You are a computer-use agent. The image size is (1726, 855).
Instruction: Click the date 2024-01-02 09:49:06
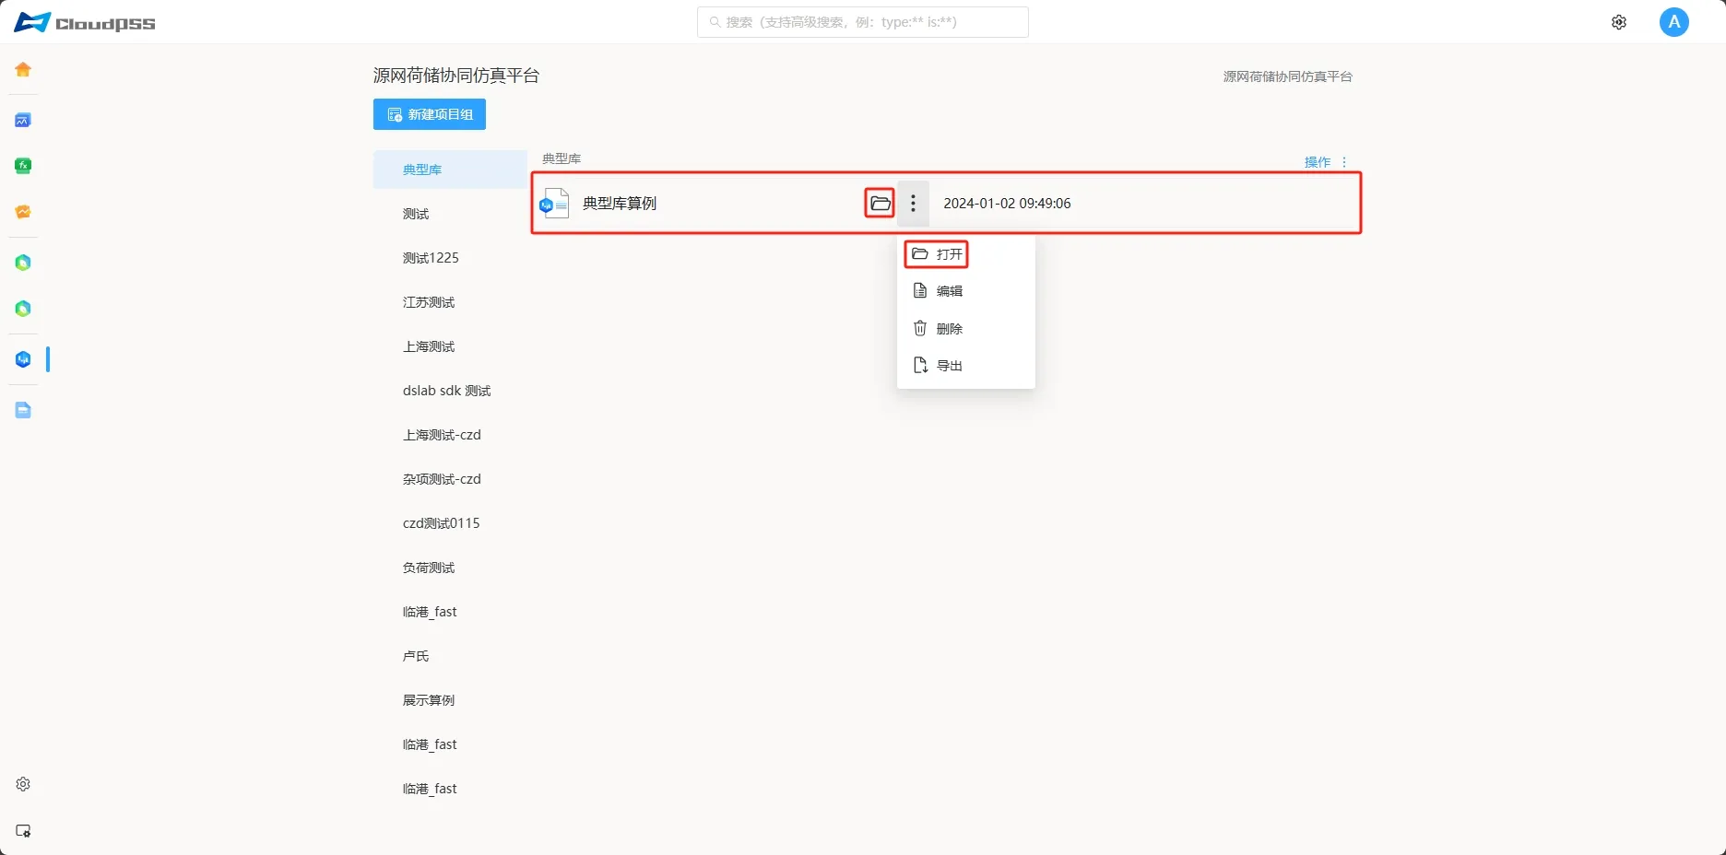[x=1007, y=204]
